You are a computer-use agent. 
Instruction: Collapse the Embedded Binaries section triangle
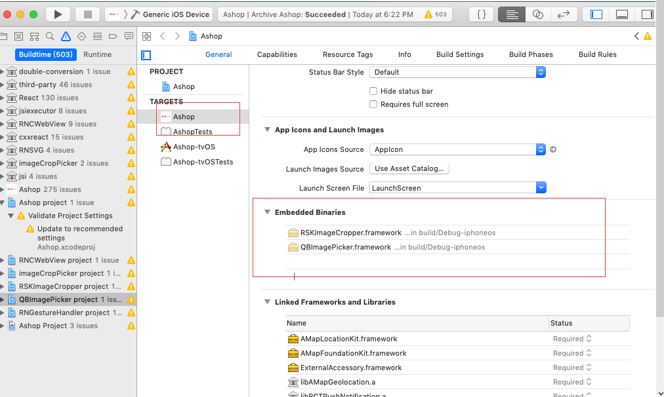[x=268, y=212]
